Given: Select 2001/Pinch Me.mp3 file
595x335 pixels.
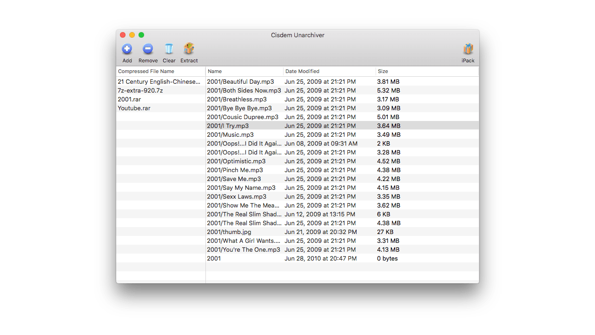Looking at the screenshot, I should point(342,170).
